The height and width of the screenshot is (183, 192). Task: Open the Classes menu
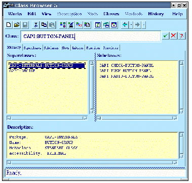point(111,14)
